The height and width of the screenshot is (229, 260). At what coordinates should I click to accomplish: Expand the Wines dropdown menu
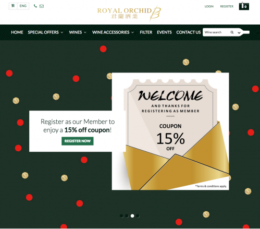[x=78, y=32]
